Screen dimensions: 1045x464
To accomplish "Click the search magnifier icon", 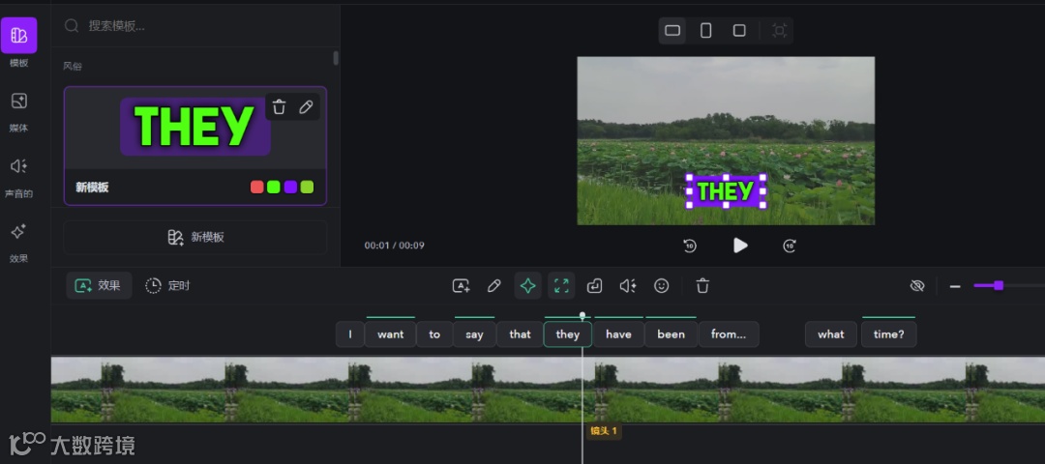I will pyautogui.click(x=72, y=26).
